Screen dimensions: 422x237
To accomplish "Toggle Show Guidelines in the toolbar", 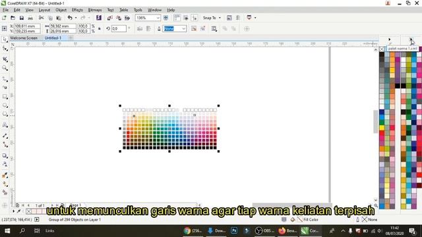I will point(195,18).
